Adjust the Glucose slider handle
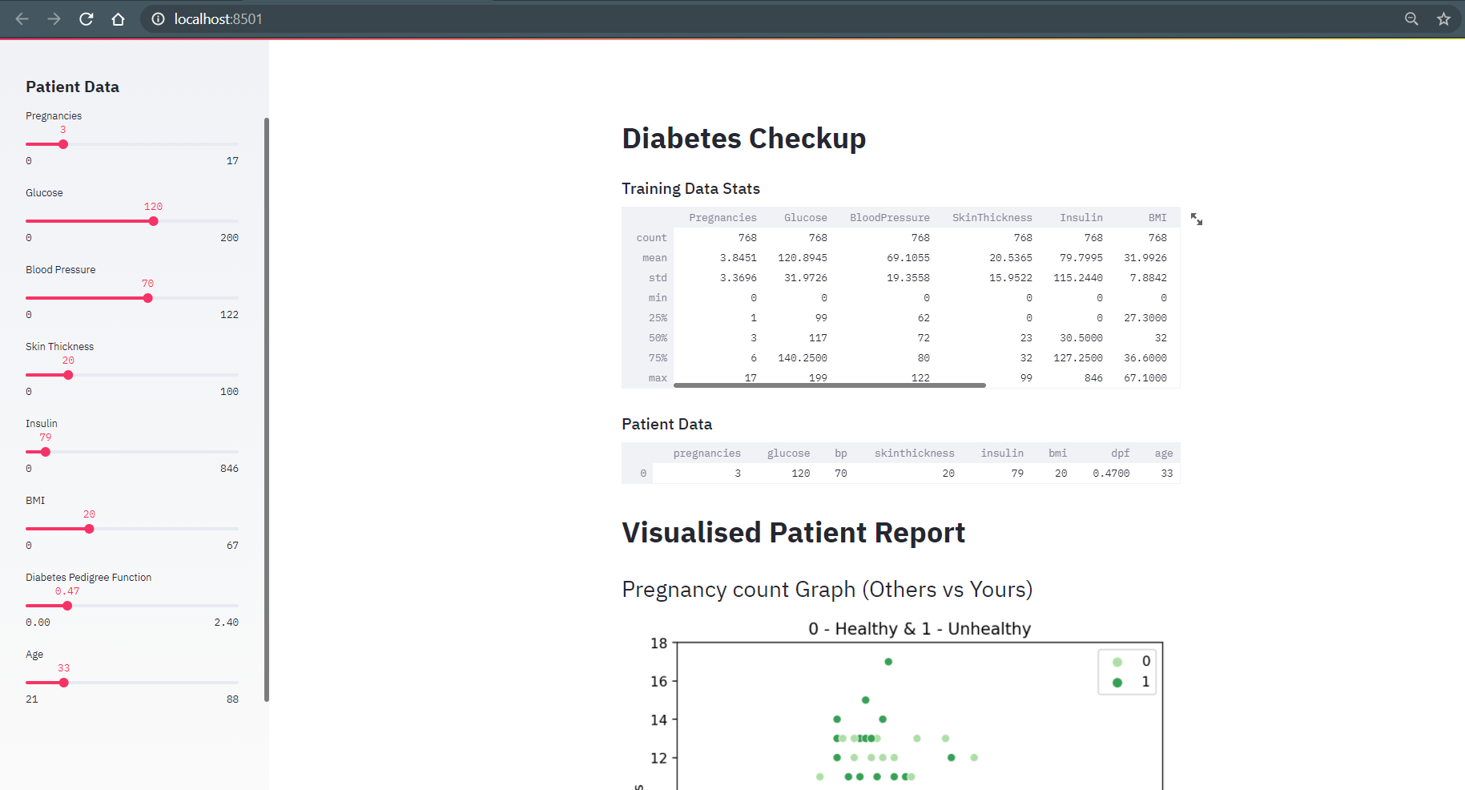 click(x=153, y=221)
